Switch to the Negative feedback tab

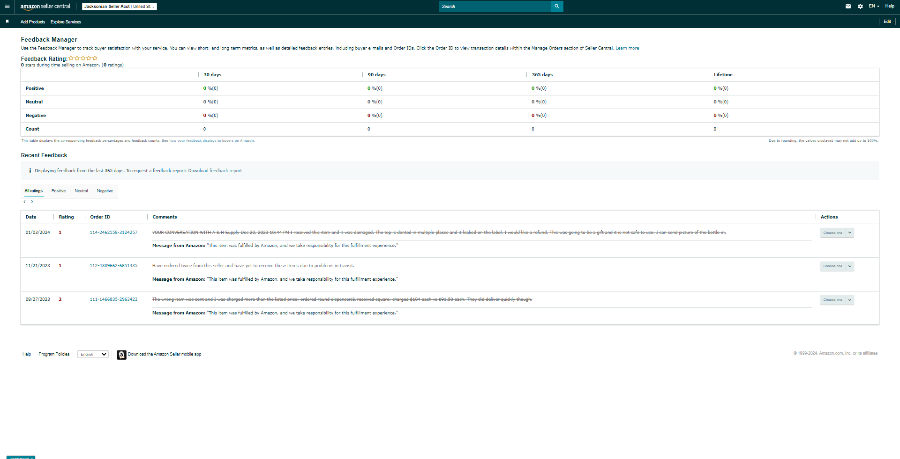(105, 191)
